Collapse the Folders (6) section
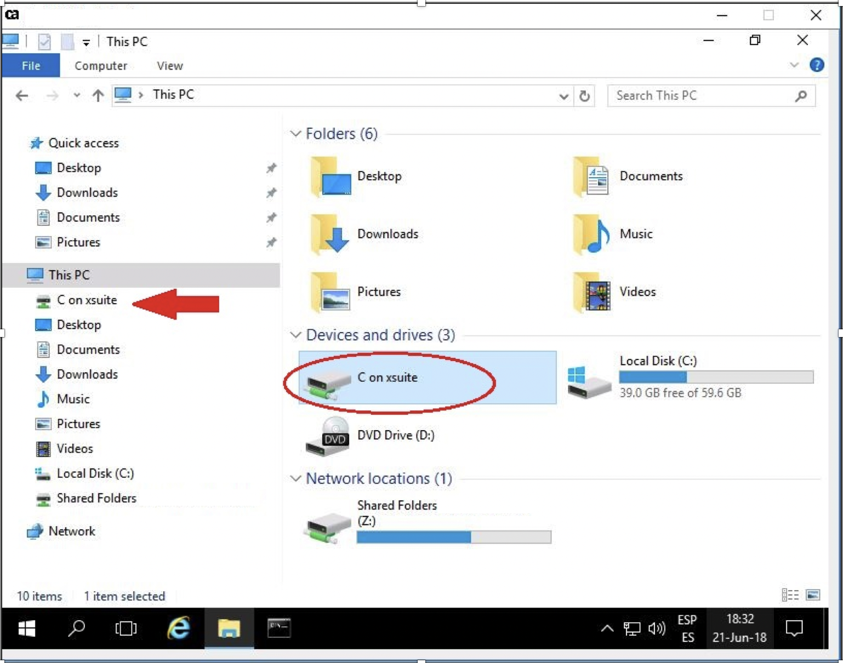The height and width of the screenshot is (663, 843). 295,134
